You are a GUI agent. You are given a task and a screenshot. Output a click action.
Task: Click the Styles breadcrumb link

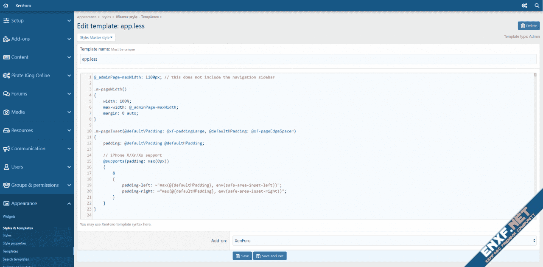click(x=106, y=17)
